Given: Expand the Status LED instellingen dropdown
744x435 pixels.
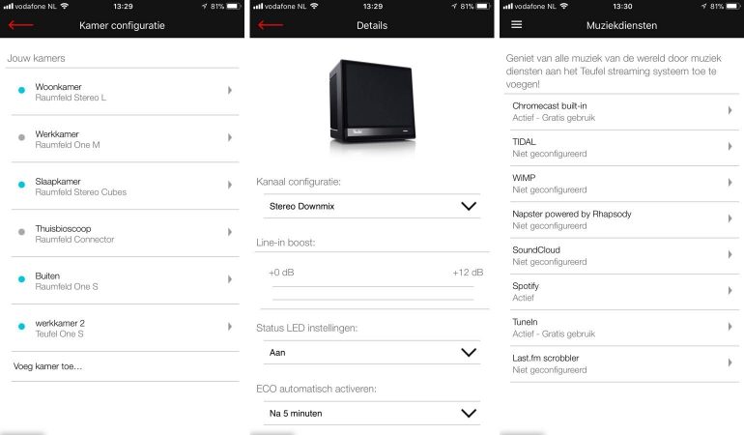Looking at the screenshot, I should [372, 353].
